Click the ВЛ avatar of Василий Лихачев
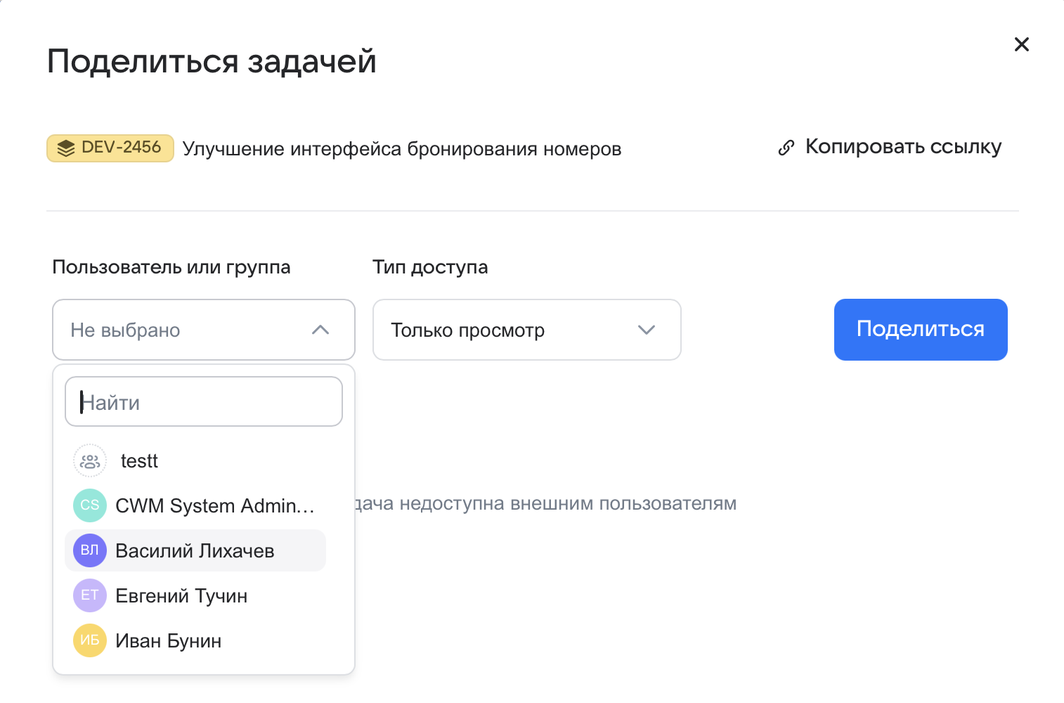Image resolution: width=1064 pixels, height=703 pixels. coord(89,550)
